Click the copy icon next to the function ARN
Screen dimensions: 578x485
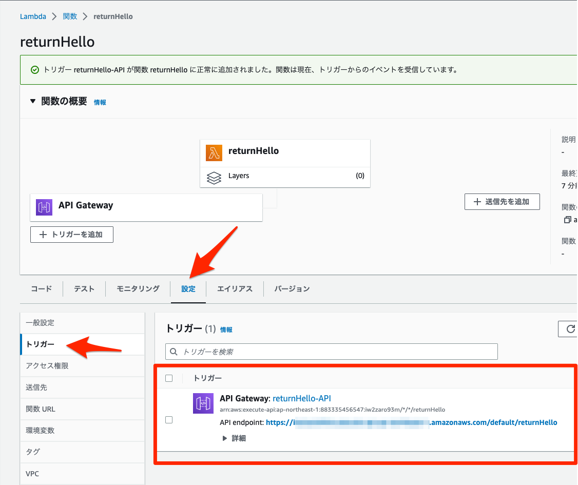pyautogui.click(x=568, y=220)
